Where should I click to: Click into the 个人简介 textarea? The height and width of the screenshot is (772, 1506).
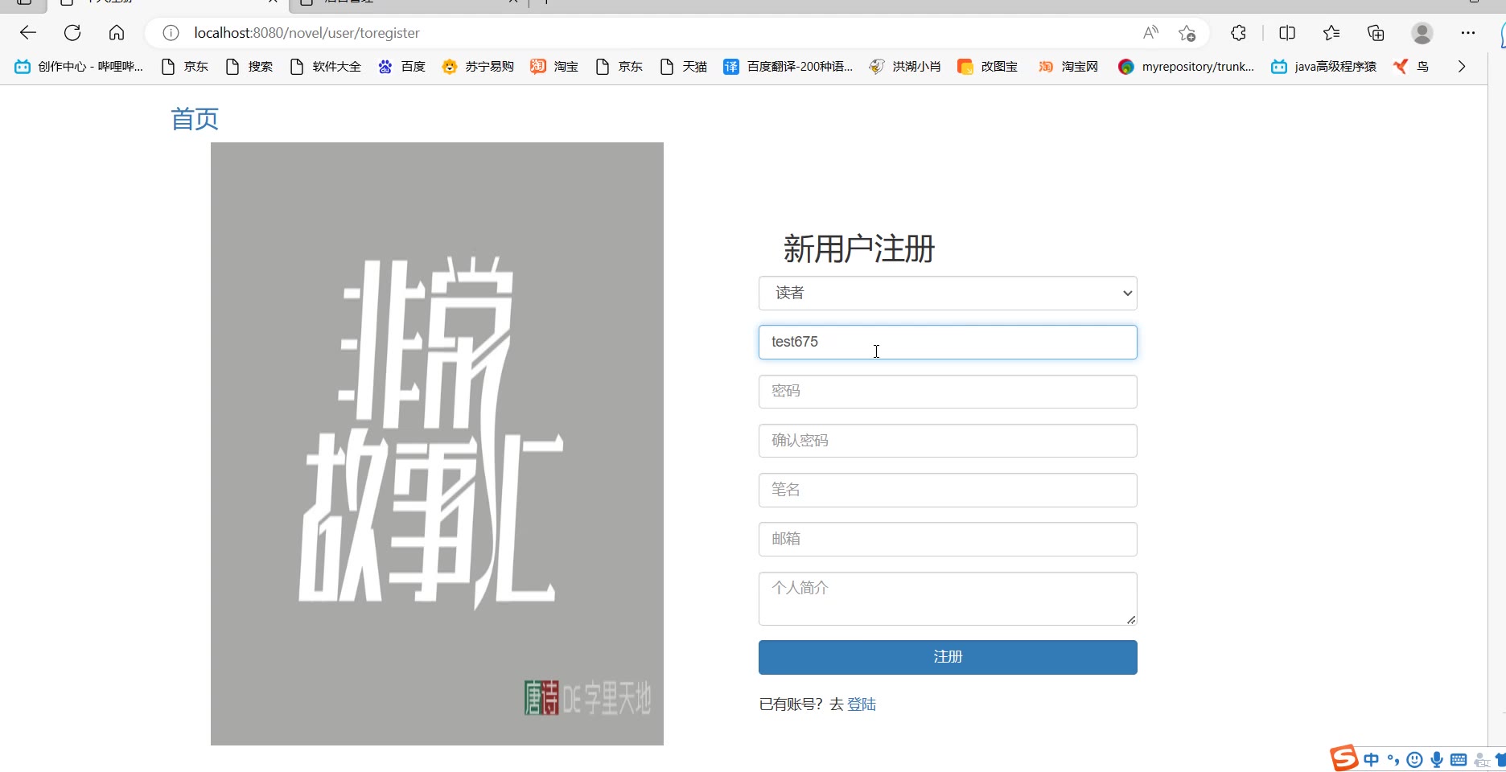948,598
